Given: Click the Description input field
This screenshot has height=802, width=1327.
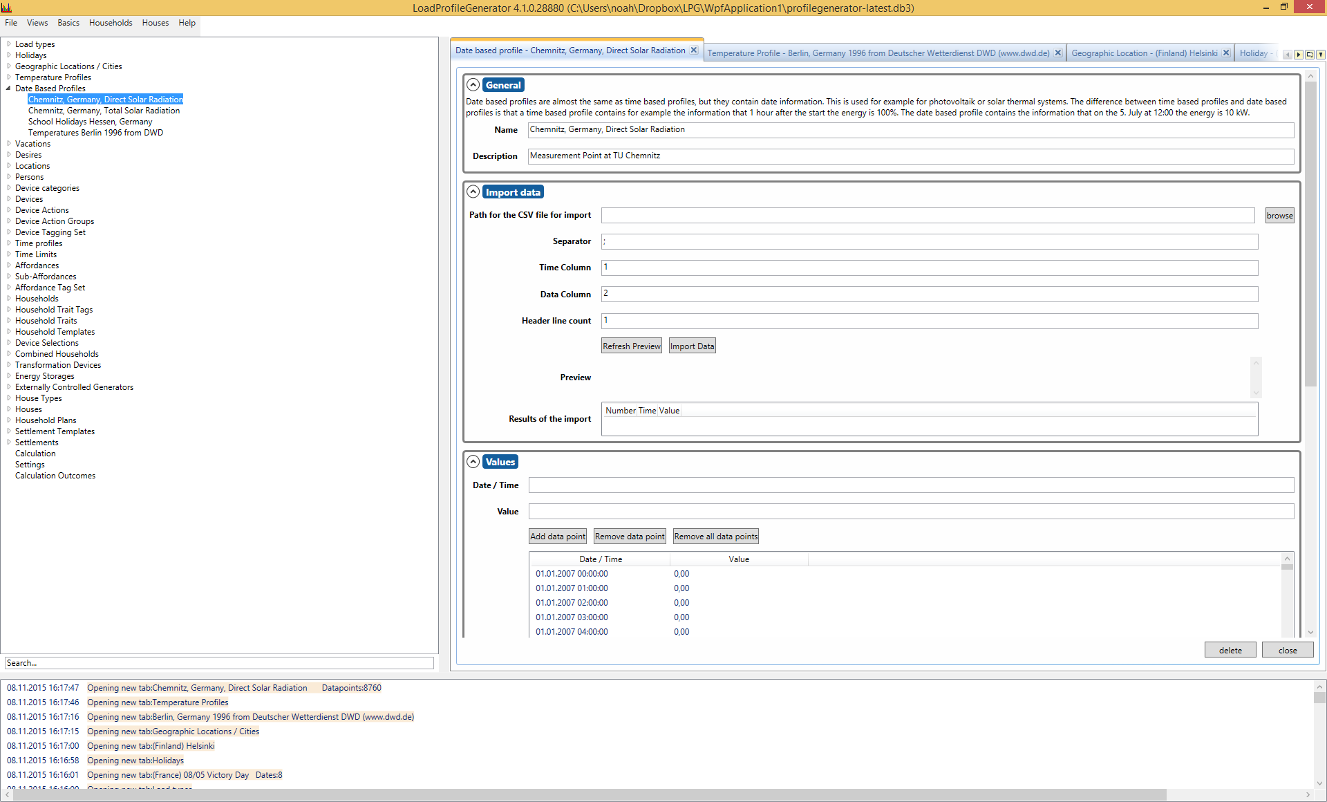Looking at the screenshot, I should [910, 156].
